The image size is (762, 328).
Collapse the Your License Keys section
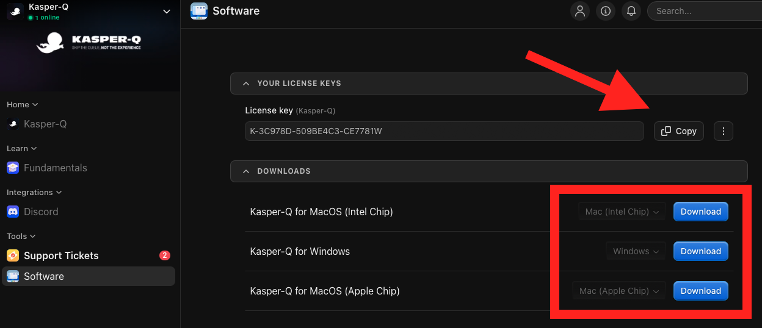[246, 84]
